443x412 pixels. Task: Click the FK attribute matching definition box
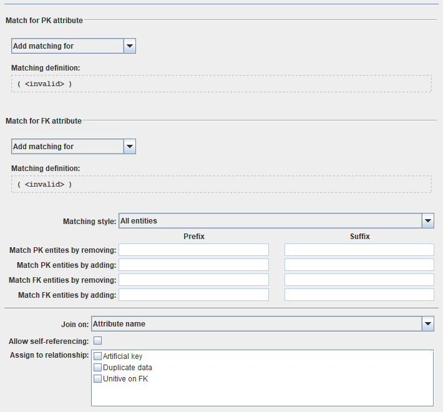coord(221,184)
